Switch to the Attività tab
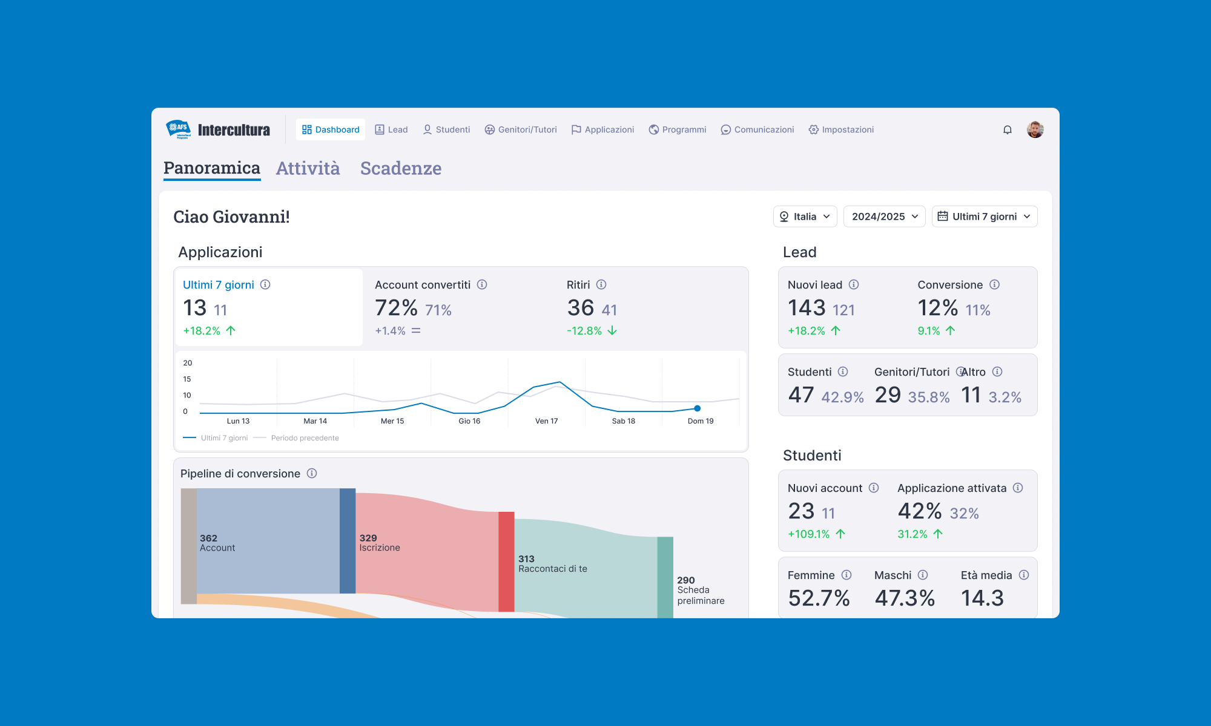Screen dimensions: 1211x726 tap(308, 168)
